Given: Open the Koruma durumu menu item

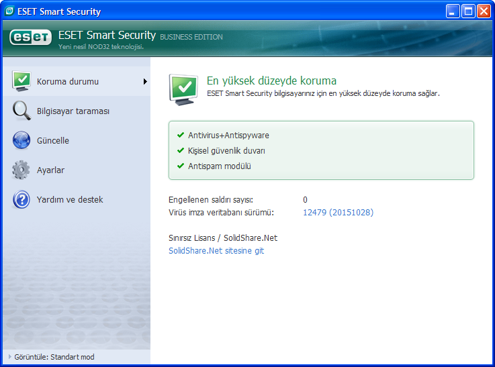Looking at the screenshot, I should [77, 81].
